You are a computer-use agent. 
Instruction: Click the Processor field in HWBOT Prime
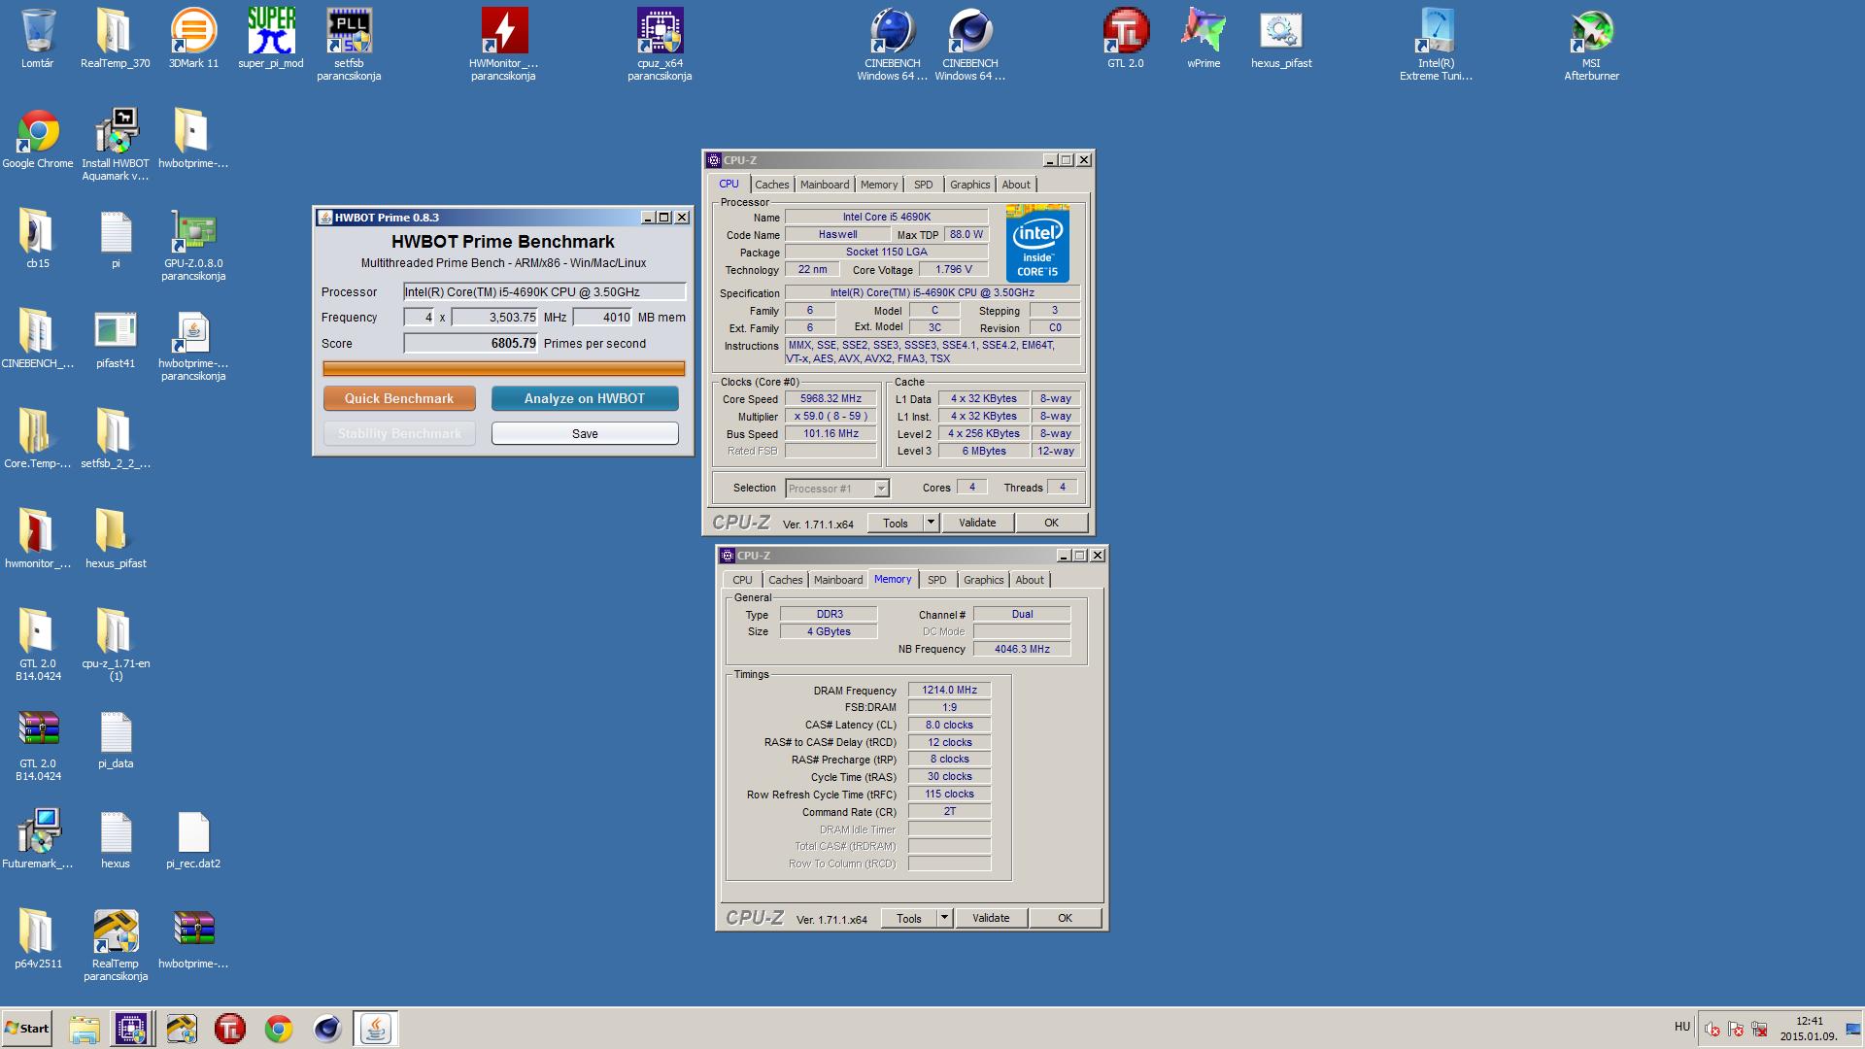pyautogui.click(x=545, y=291)
